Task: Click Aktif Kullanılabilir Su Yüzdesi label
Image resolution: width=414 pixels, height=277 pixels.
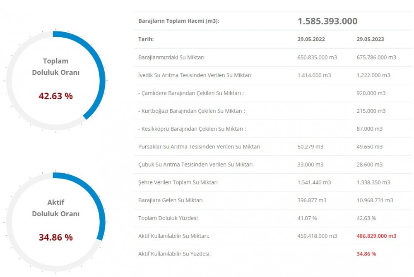Action: pyautogui.click(x=174, y=254)
